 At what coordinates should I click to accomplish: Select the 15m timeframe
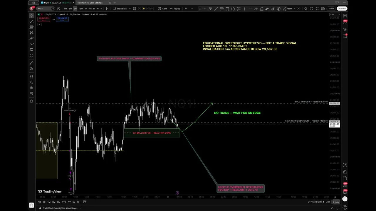[81, 8]
